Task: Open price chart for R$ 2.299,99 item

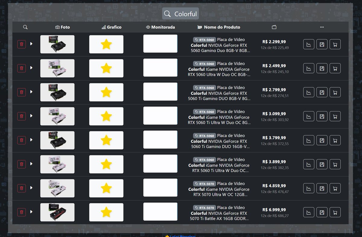Action: [x=309, y=44]
